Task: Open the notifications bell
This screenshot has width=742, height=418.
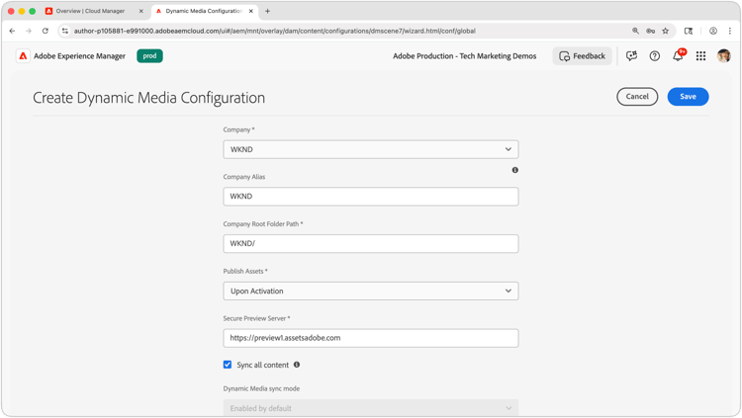Action: [x=678, y=56]
